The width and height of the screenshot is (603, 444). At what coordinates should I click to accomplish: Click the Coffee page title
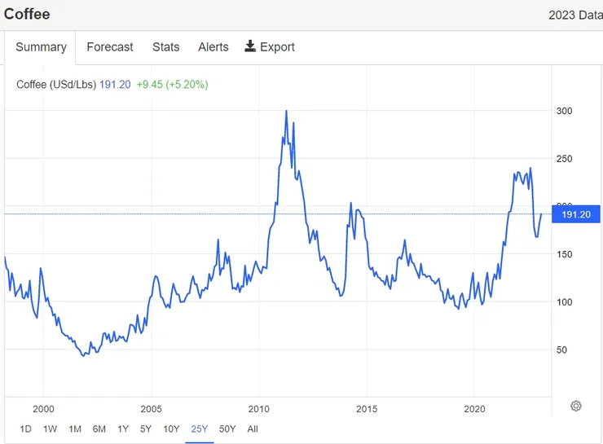[27, 14]
